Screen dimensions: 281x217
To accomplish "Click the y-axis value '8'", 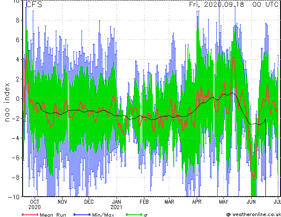I will click(x=18, y=20).
